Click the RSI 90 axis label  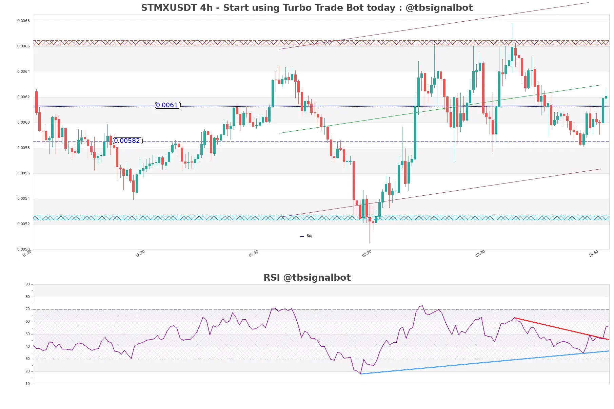click(27, 284)
